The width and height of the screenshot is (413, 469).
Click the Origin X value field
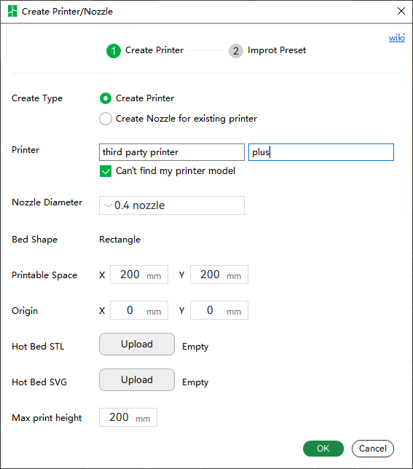pyautogui.click(x=139, y=310)
